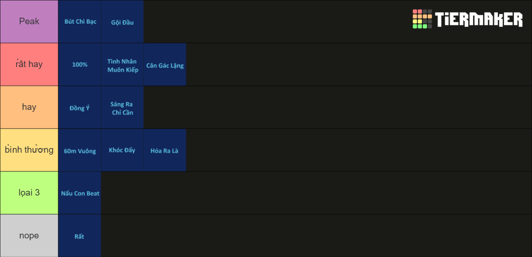The image size is (532, 257).
Task: Select the Nấu Con Beat tile
Action: pos(80,193)
